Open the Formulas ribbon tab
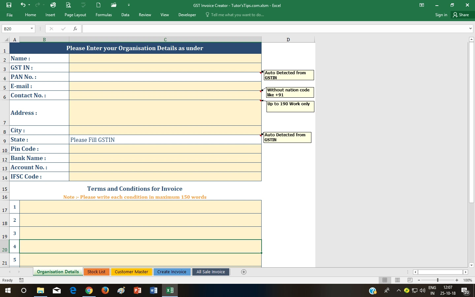The width and height of the screenshot is (475, 297). click(x=104, y=15)
